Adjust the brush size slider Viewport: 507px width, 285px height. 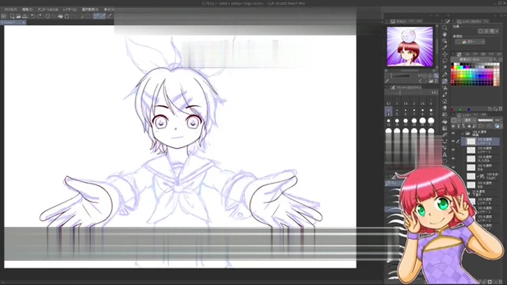click(407, 93)
